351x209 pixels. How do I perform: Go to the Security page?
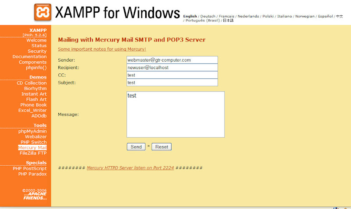point(37,51)
